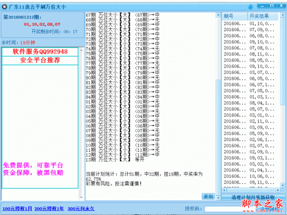Select results row showing 02, 06, 1...

pyautogui.click(x=251, y=140)
